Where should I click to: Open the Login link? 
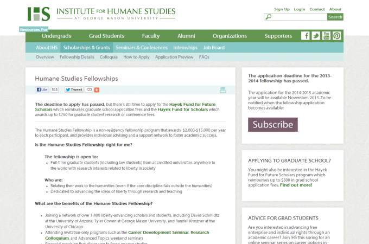pos(300,9)
